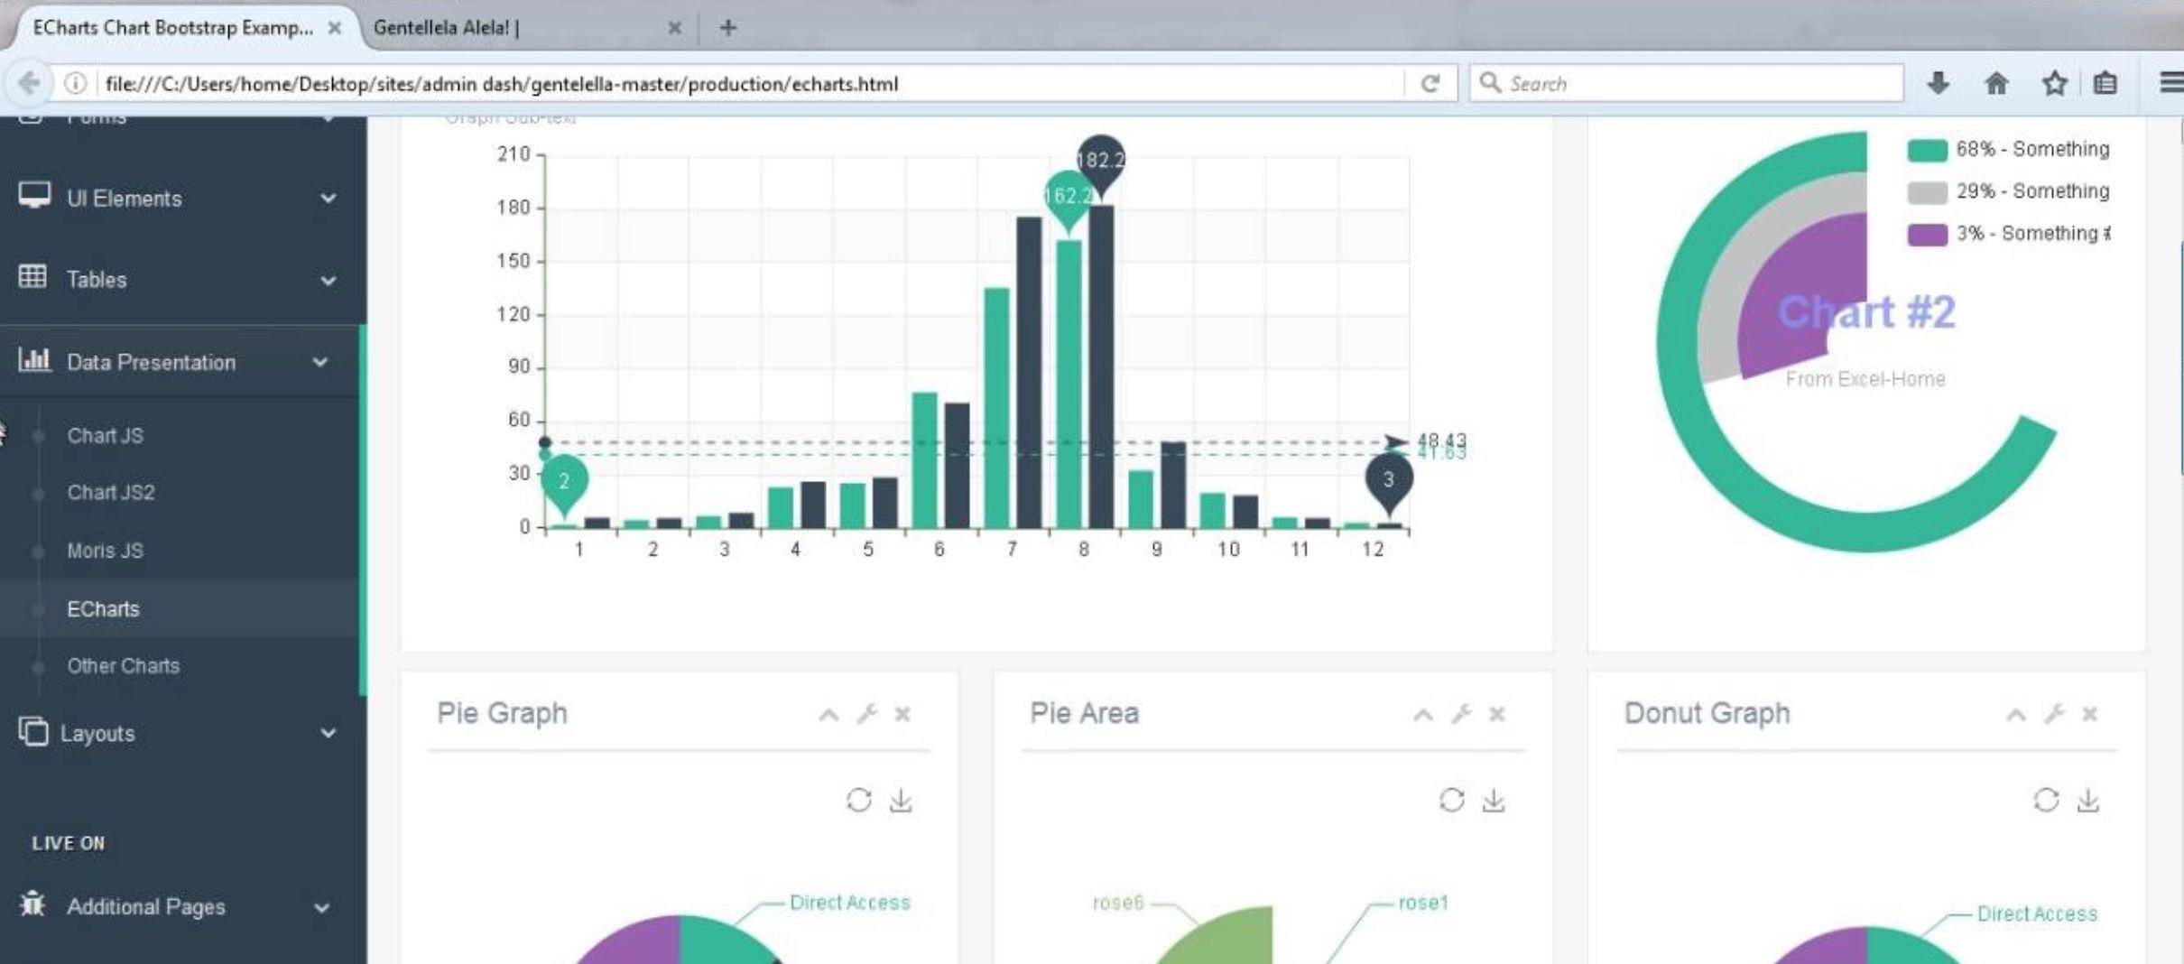This screenshot has width=2184, height=964.
Task: Collapse the Data Presentation sidebar chevron
Action: 320,362
